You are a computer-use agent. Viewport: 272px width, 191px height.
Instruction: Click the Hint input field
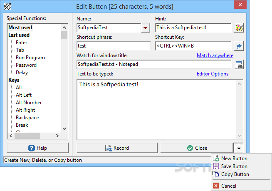click(x=193, y=28)
